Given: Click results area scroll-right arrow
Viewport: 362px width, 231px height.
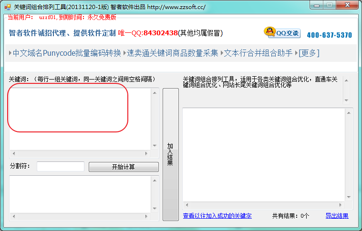Looking at the screenshot, I should tap(340, 205).
